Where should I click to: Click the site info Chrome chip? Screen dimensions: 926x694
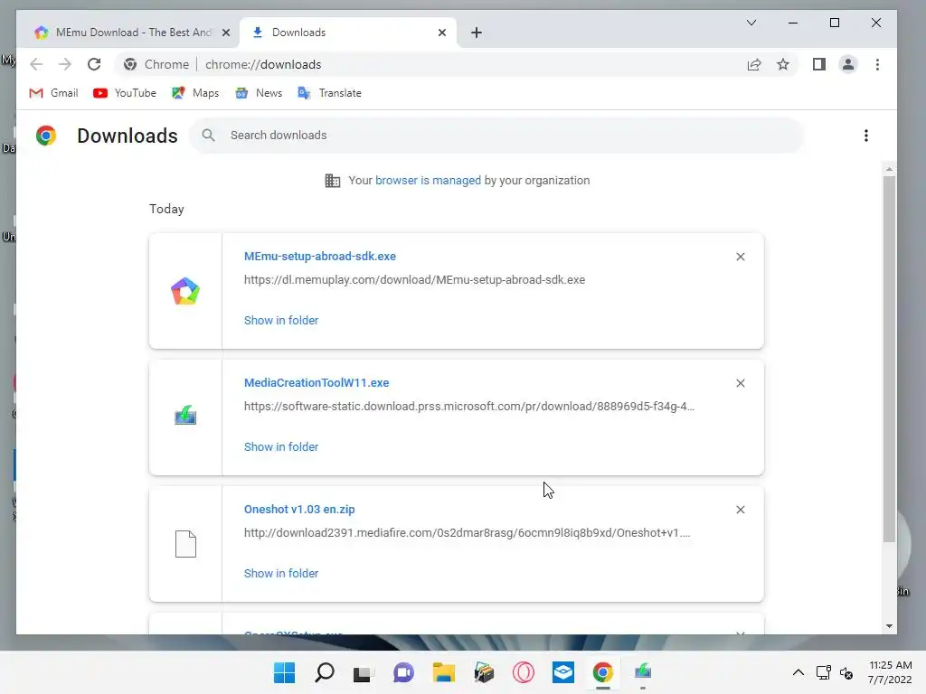pos(156,64)
